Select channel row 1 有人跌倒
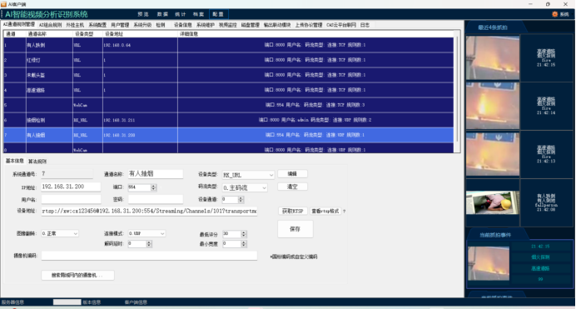576x309 pixels. [x=229, y=45]
